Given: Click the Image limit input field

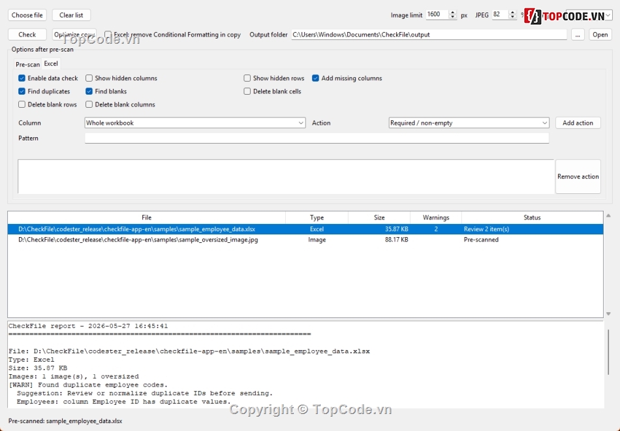Looking at the screenshot, I should (437, 14).
